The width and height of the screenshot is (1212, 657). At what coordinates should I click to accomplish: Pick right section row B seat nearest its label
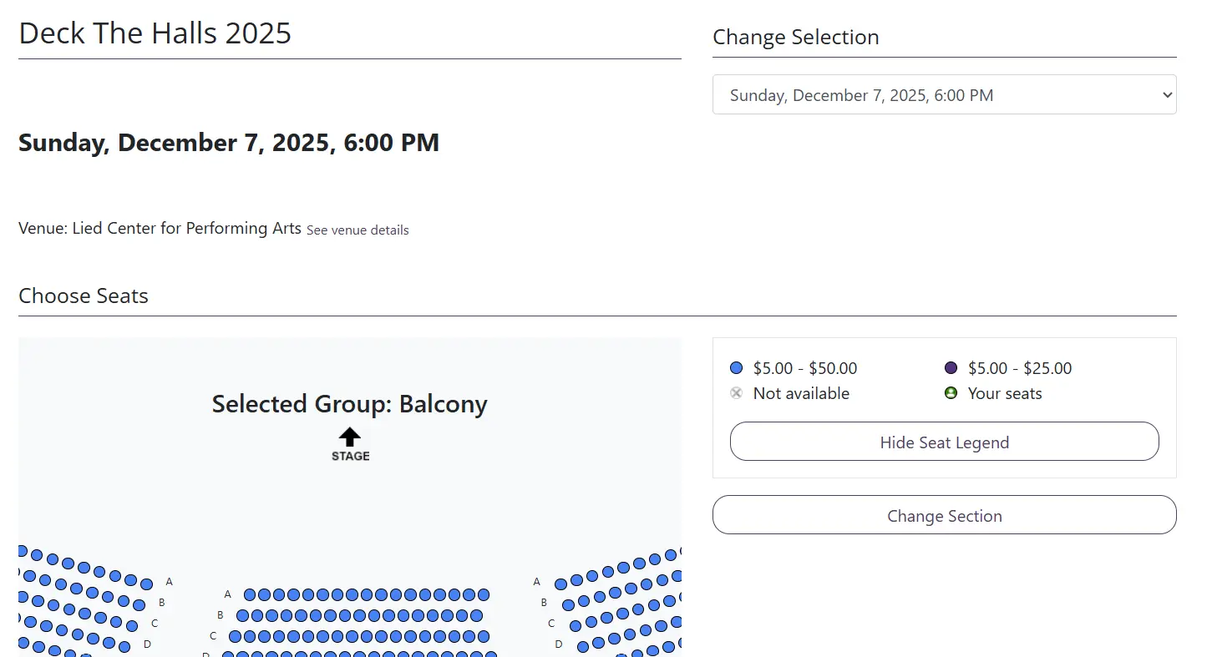tap(569, 604)
